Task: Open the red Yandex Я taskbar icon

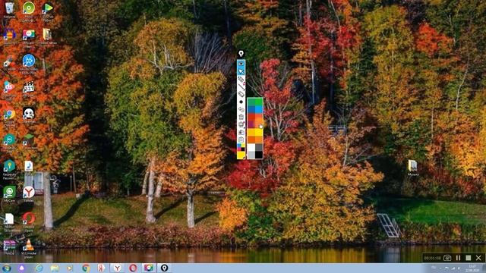Action: click(x=101, y=268)
